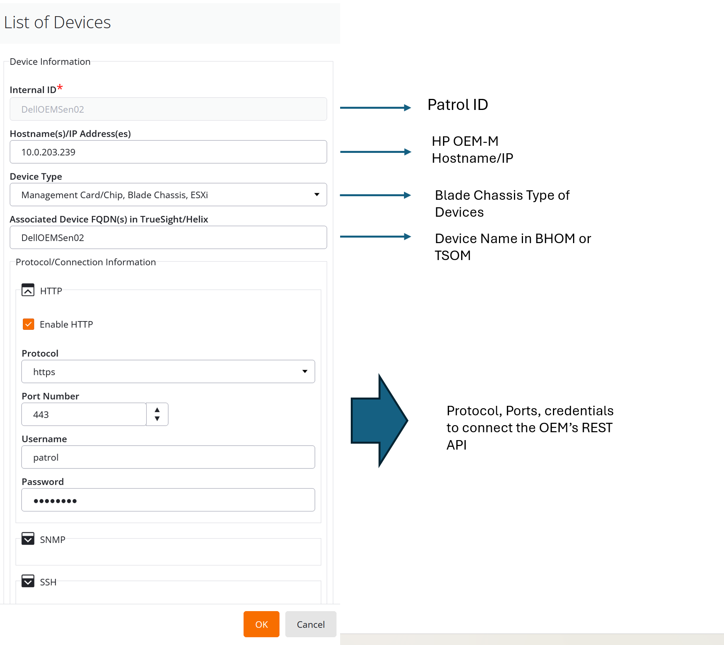Expand the SSH section chevron icon
The height and width of the screenshot is (645, 724).
pyautogui.click(x=28, y=581)
